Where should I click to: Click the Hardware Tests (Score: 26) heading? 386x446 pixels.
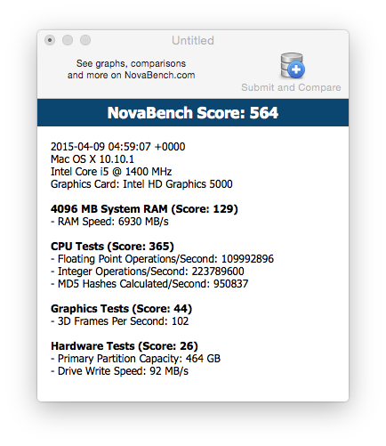click(x=125, y=346)
